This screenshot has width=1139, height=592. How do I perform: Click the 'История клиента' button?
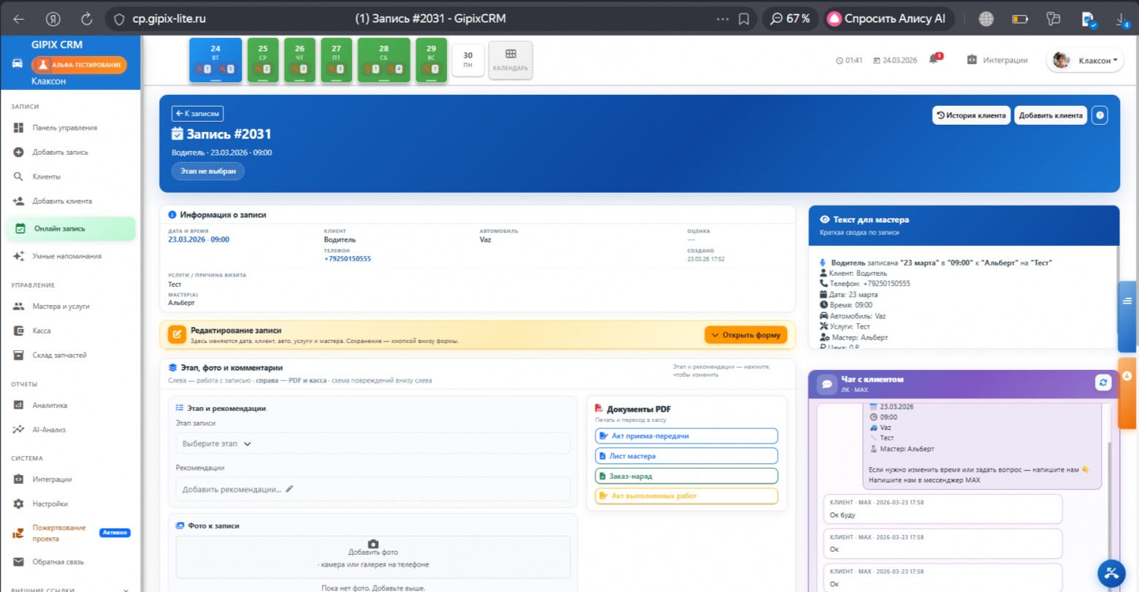(x=971, y=115)
